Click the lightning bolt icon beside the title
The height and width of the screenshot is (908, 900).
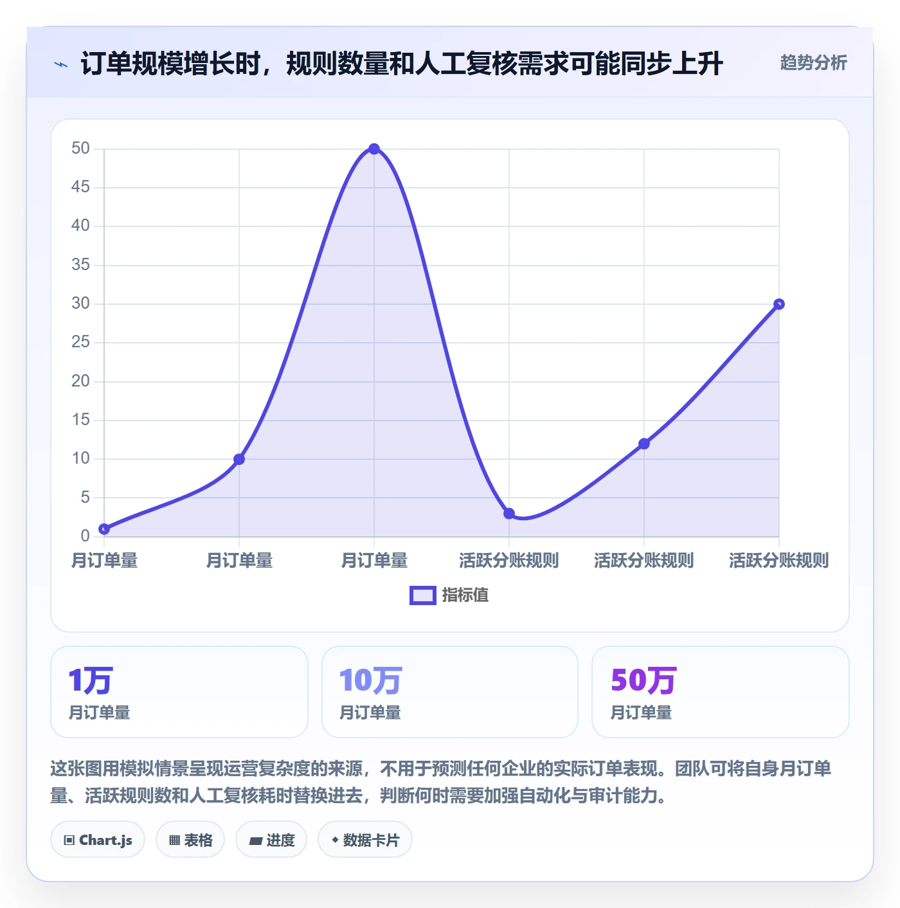(x=61, y=64)
